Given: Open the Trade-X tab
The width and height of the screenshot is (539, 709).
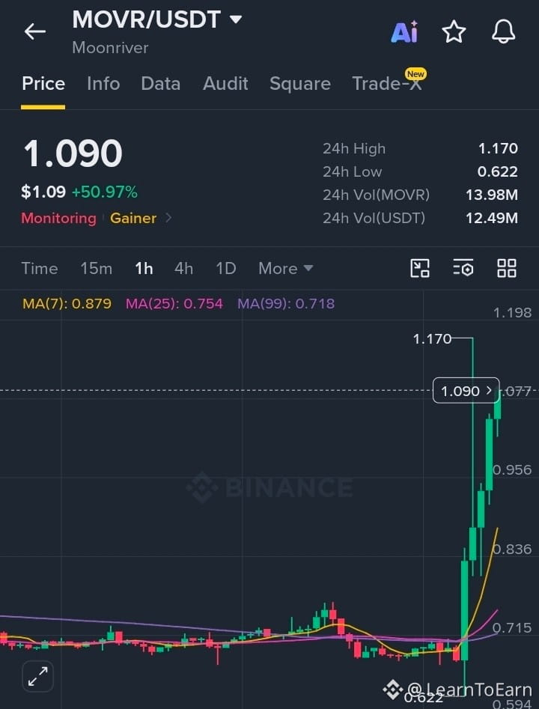Looking at the screenshot, I should pos(387,84).
